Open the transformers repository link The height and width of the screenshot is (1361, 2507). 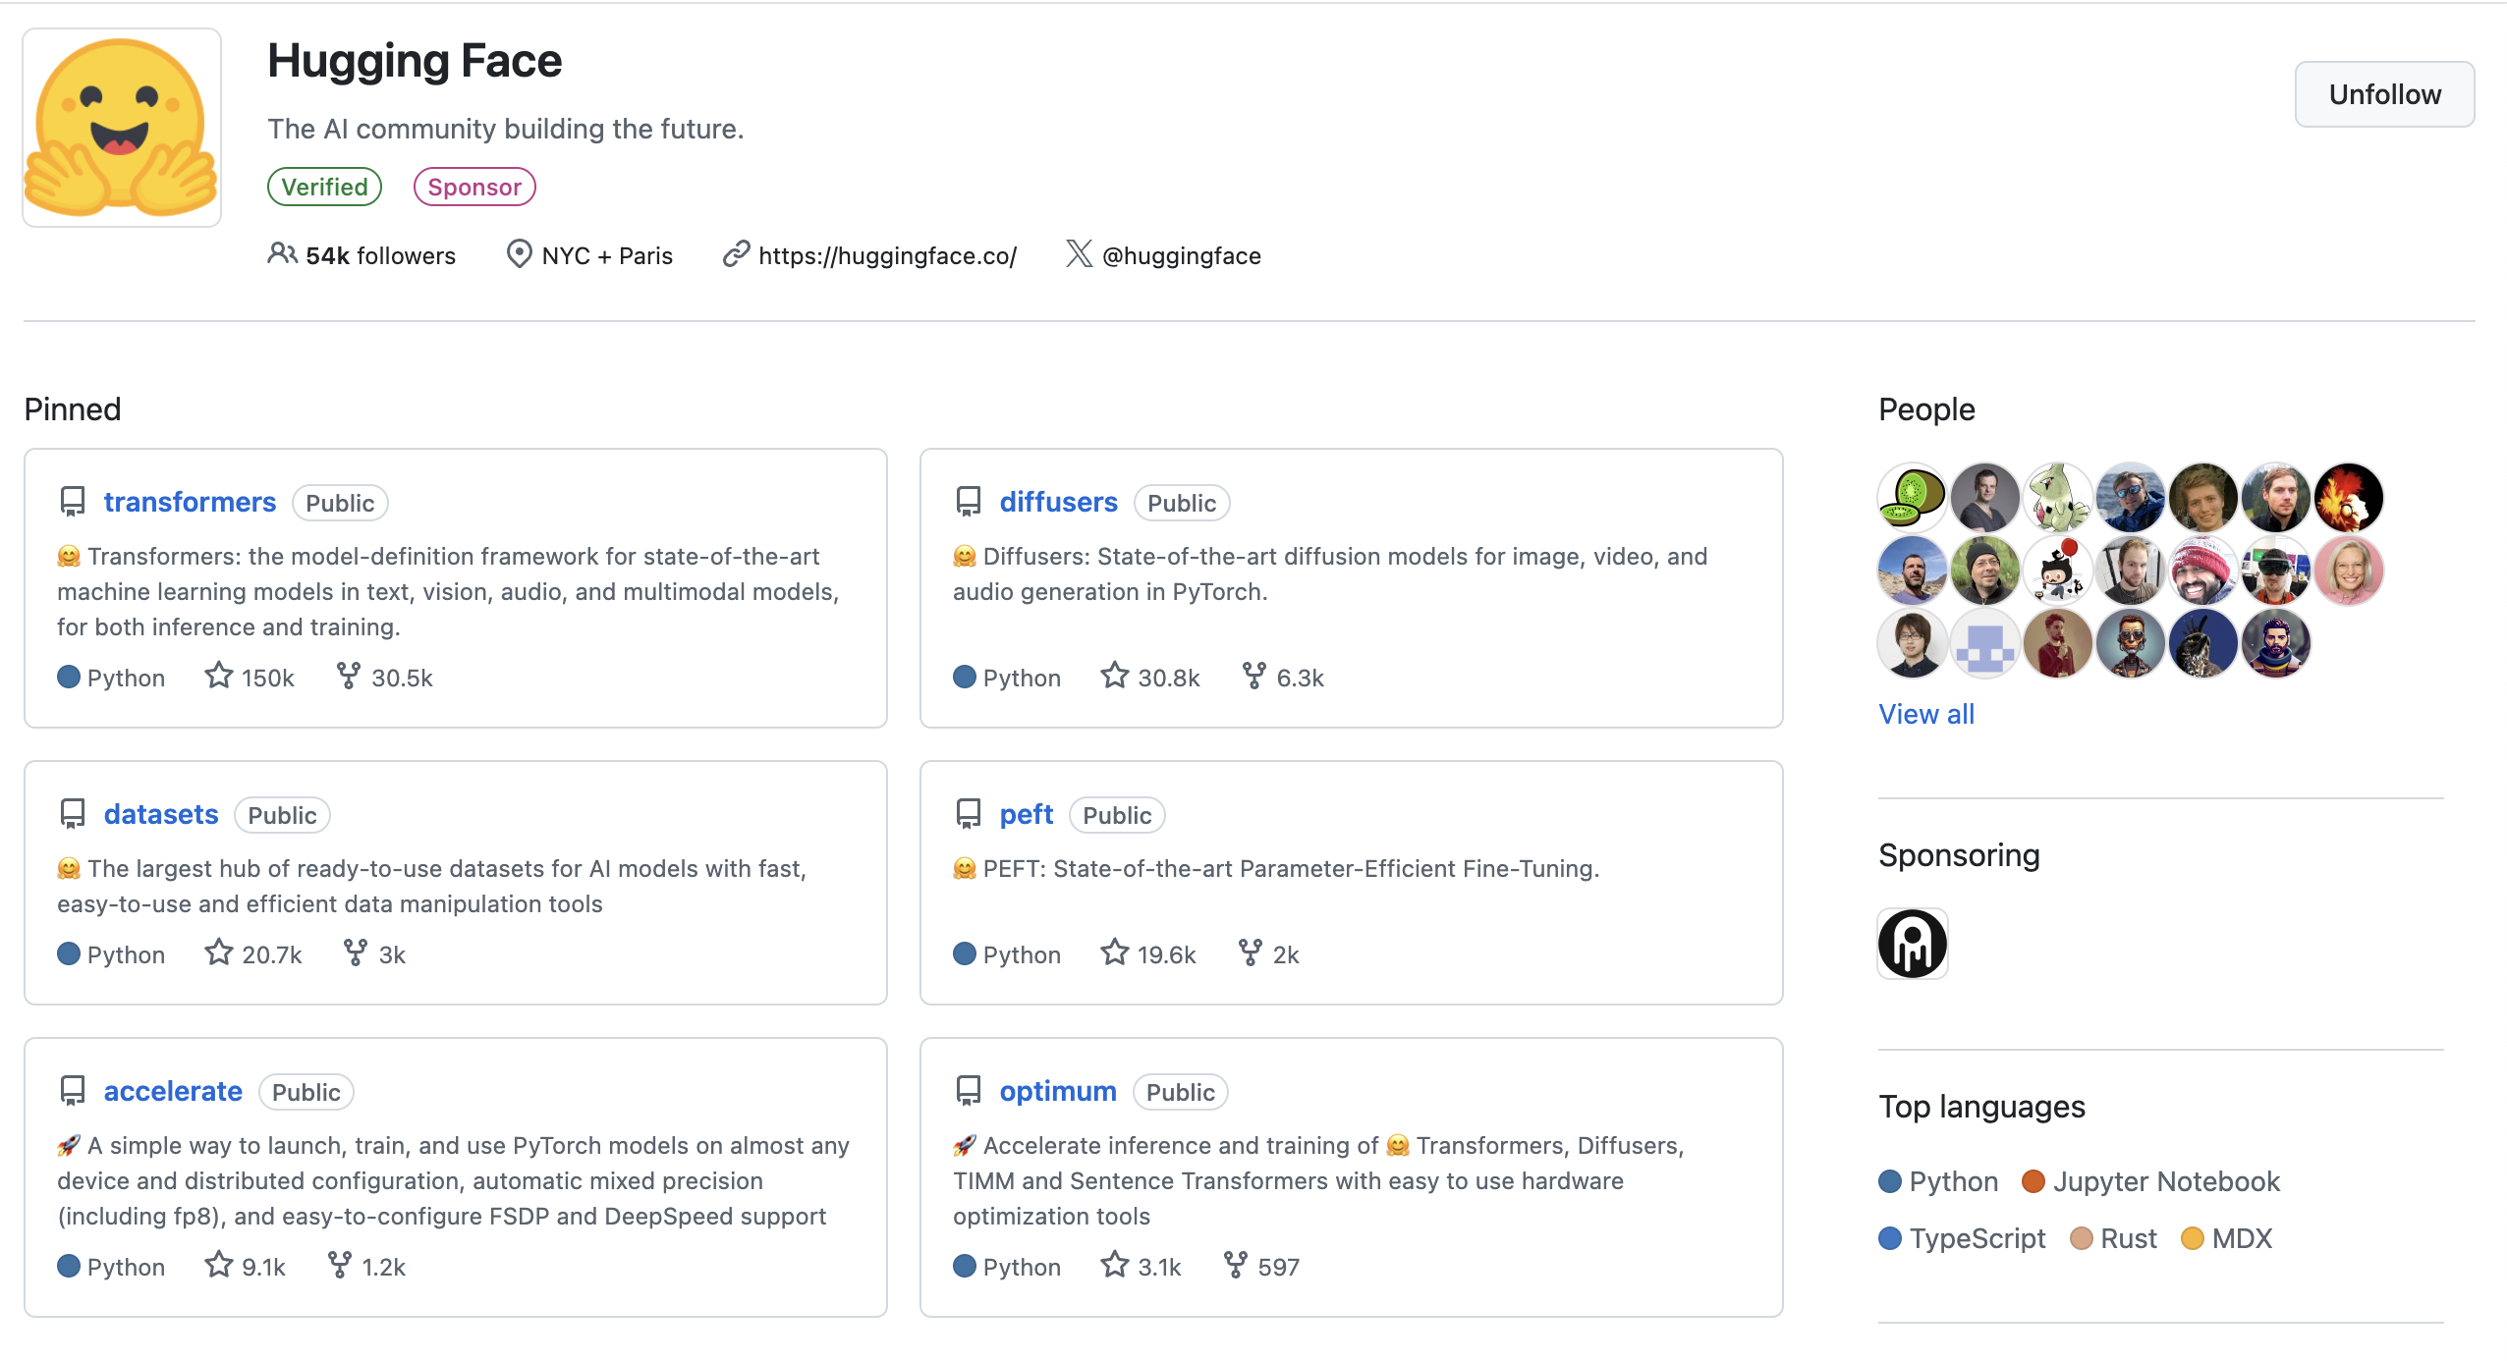point(190,502)
